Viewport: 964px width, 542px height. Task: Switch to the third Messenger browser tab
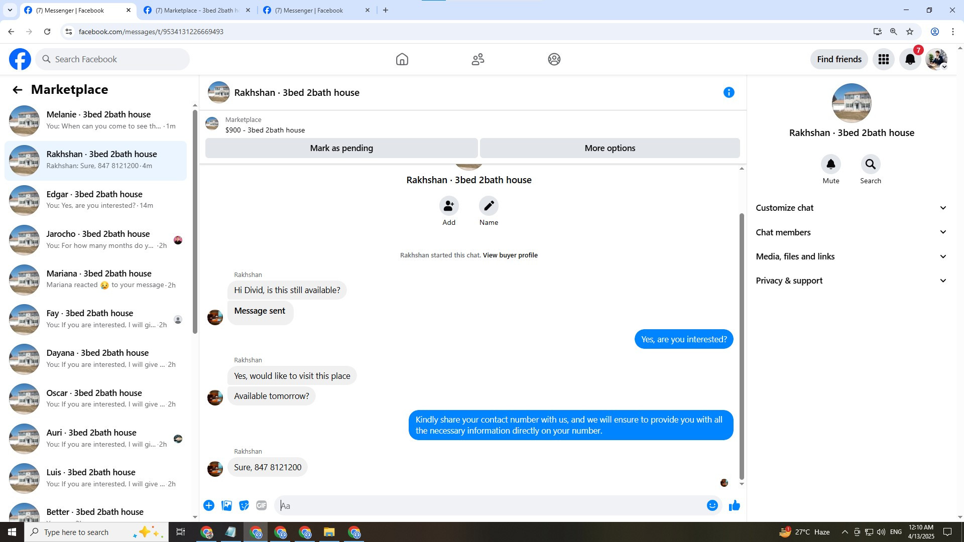(316, 10)
